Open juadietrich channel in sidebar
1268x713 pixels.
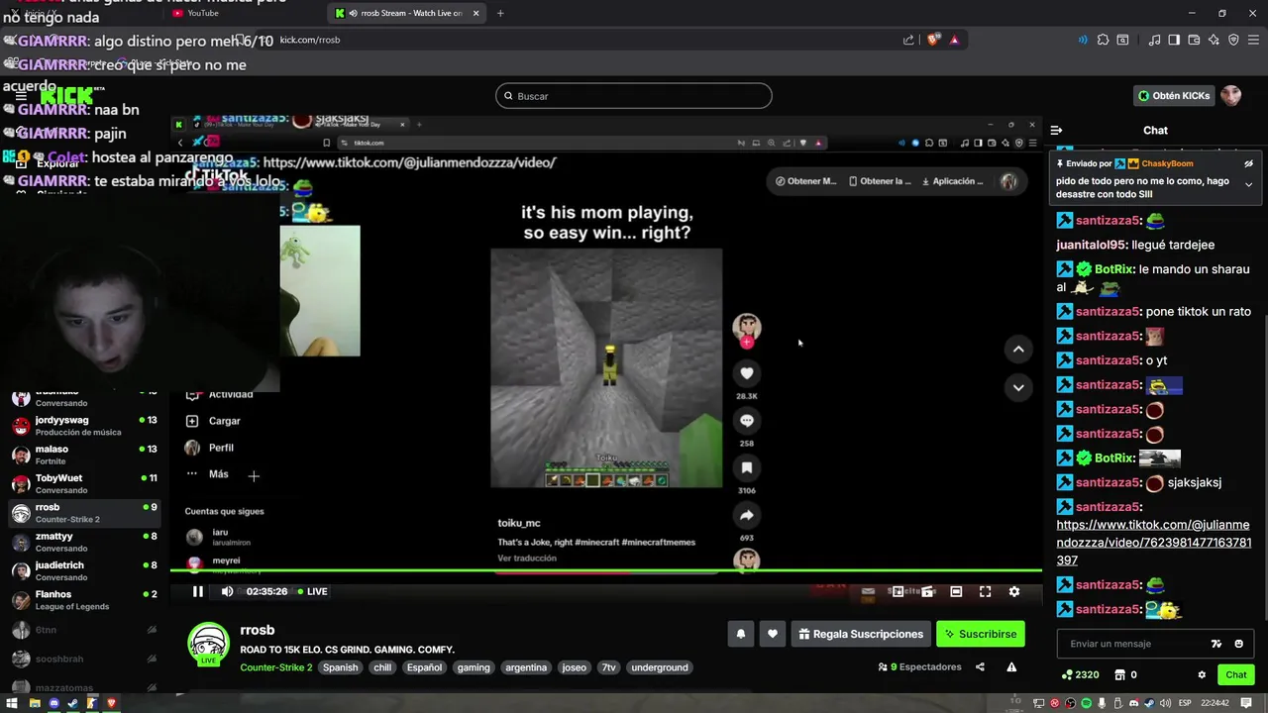pos(83,570)
